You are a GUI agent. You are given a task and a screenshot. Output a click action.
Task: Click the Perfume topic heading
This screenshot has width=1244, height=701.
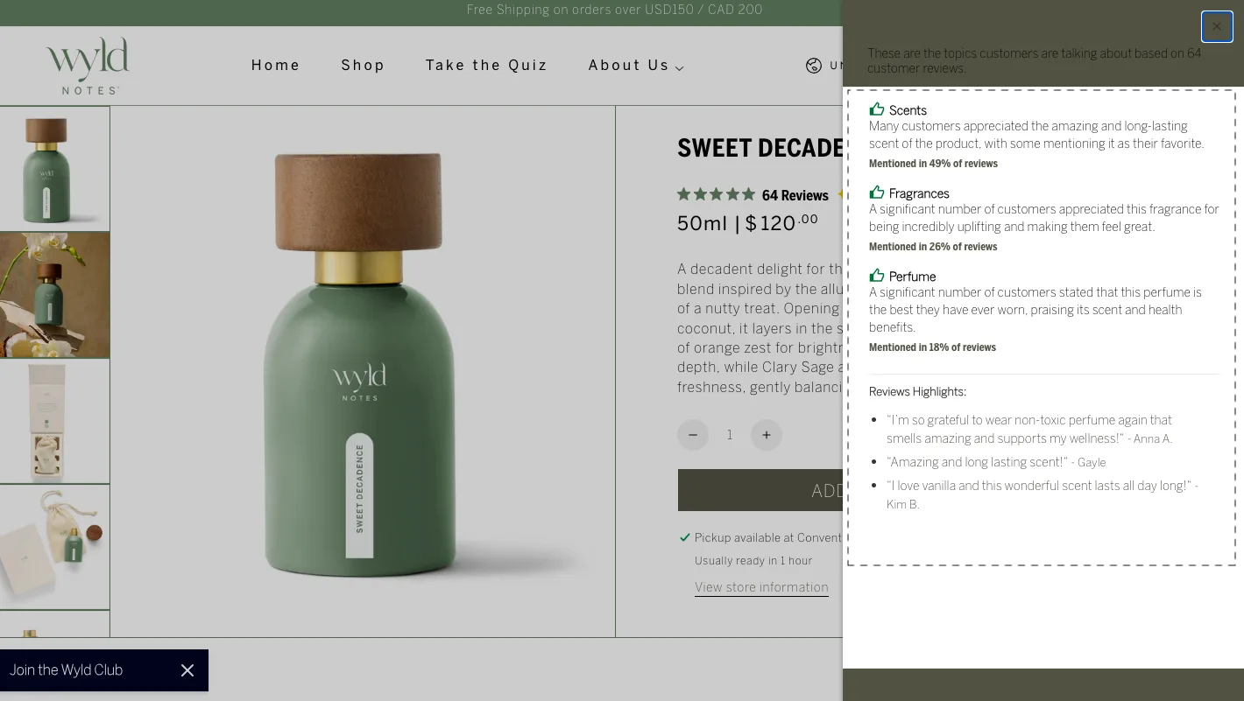912,277
